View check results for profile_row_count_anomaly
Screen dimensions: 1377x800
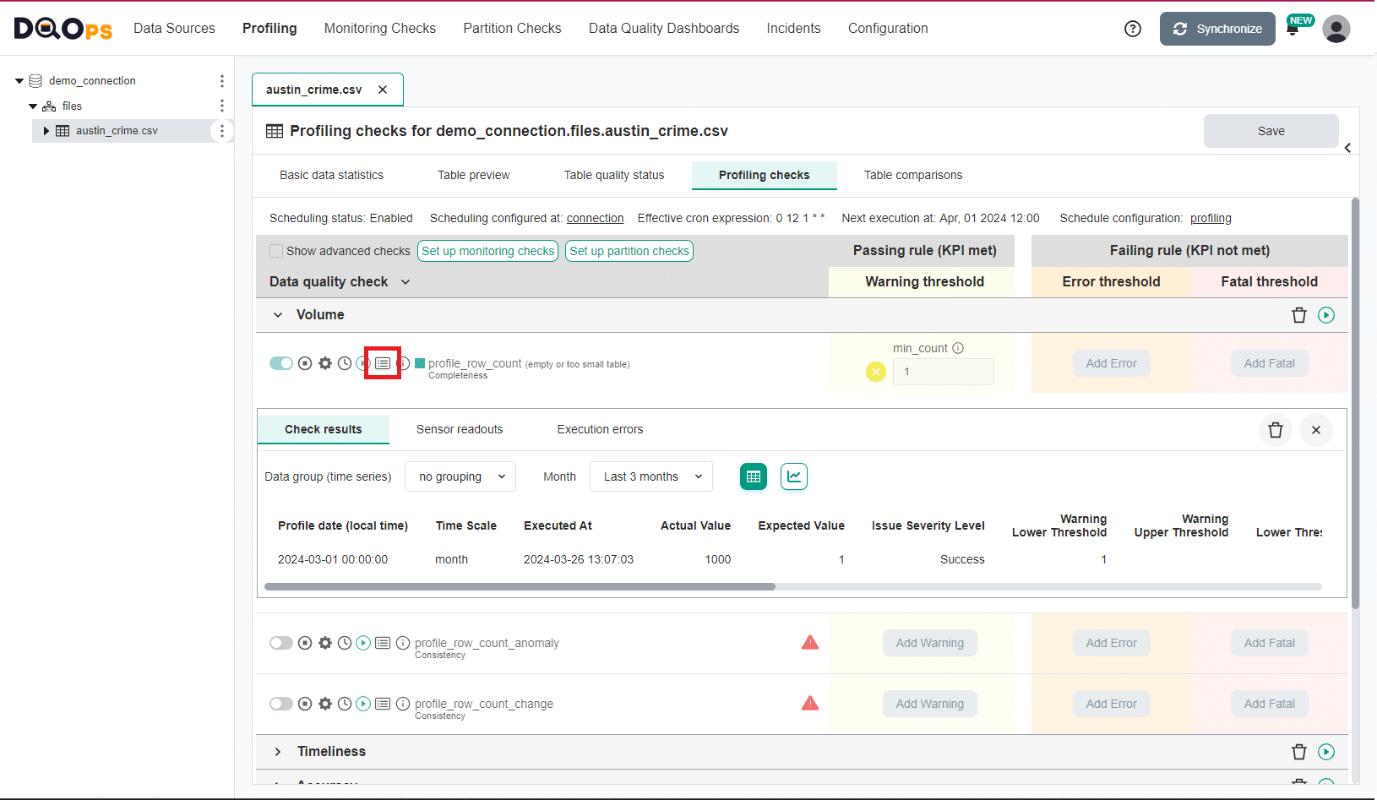click(x=383, y=643)
